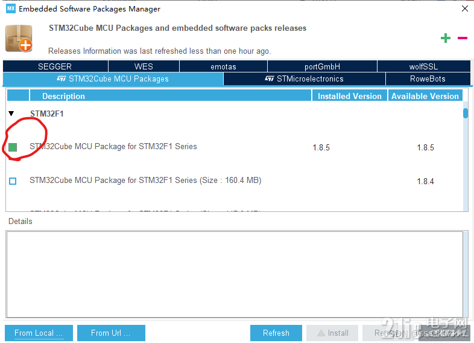Click available version value 1.8.4
This screenshot has height=343, width=474.
coord(425,182)
